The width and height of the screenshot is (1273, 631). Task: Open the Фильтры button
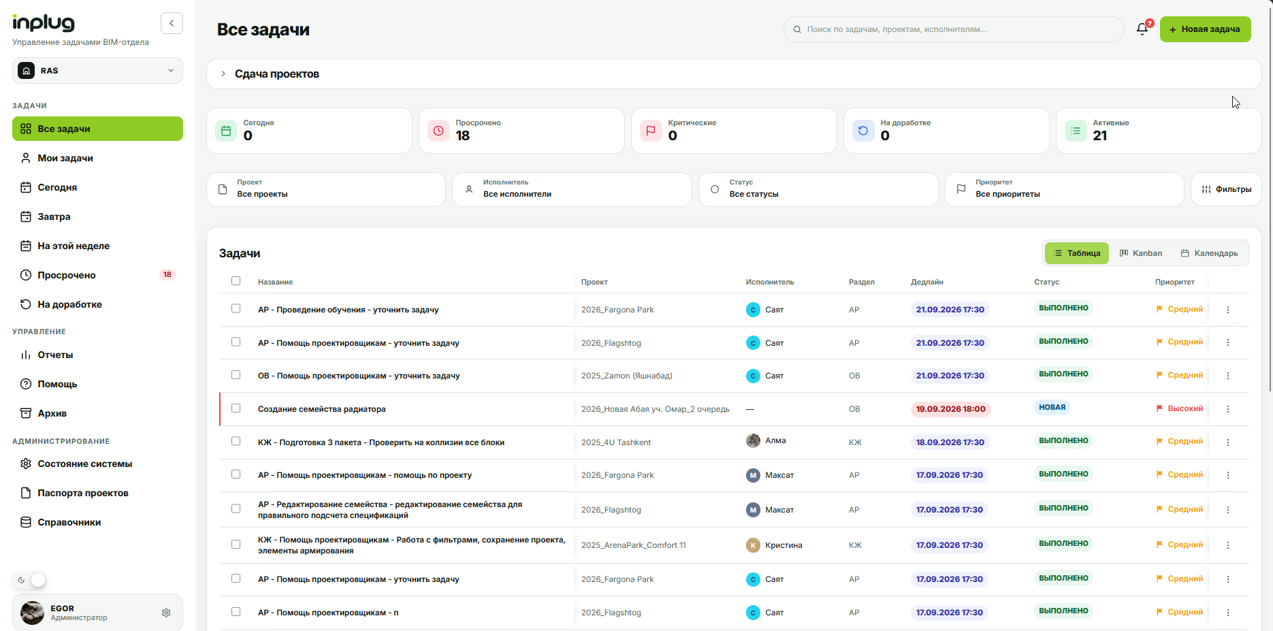[1226, 189]
